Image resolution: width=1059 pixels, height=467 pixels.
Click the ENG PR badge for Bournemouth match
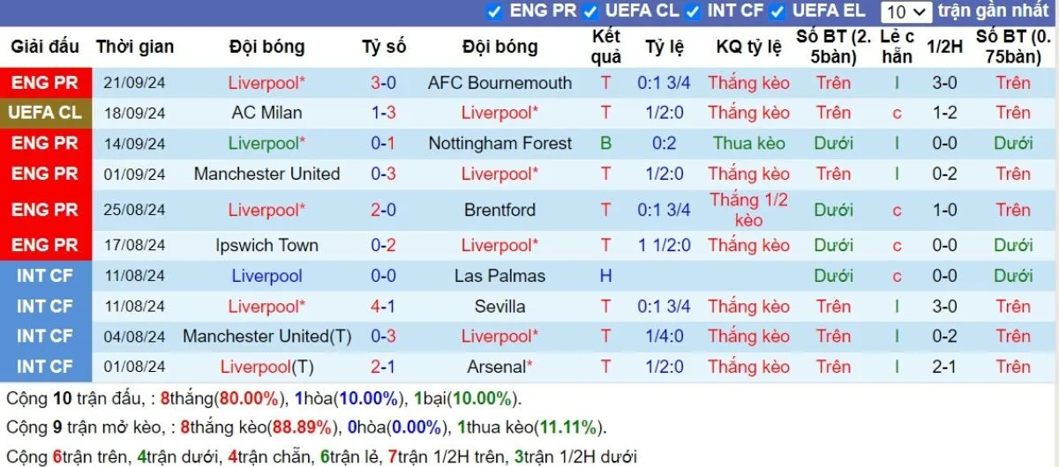(x=45, y=83)
